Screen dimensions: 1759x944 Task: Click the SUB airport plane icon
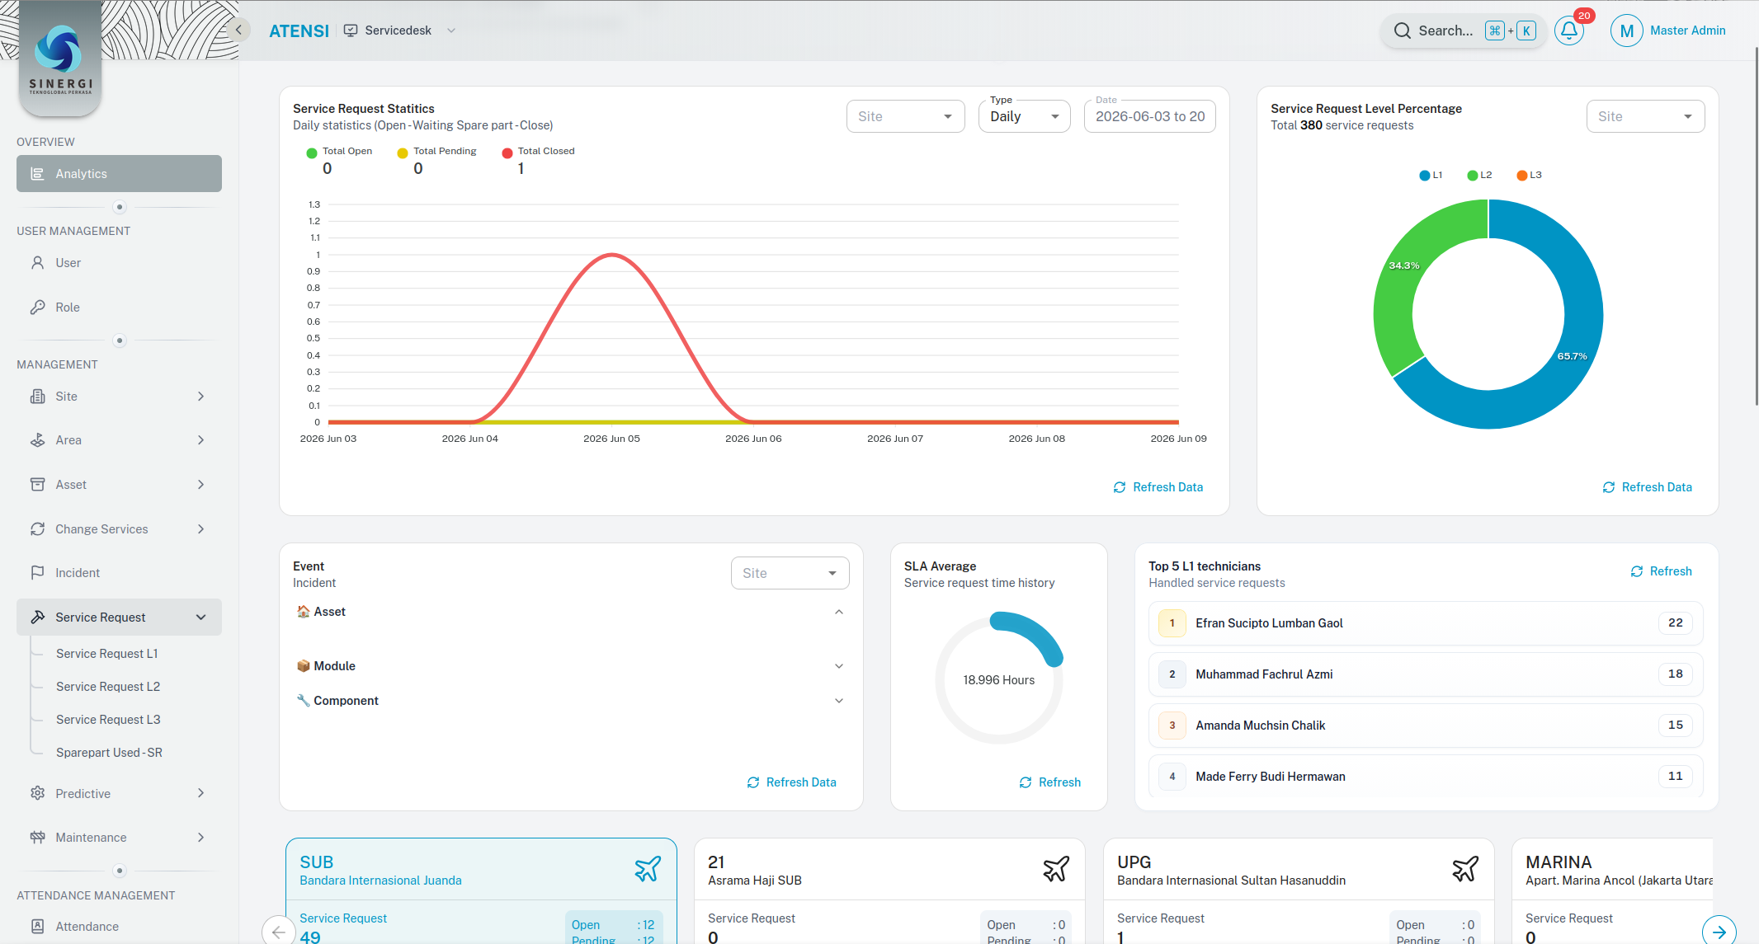(648, 869)
